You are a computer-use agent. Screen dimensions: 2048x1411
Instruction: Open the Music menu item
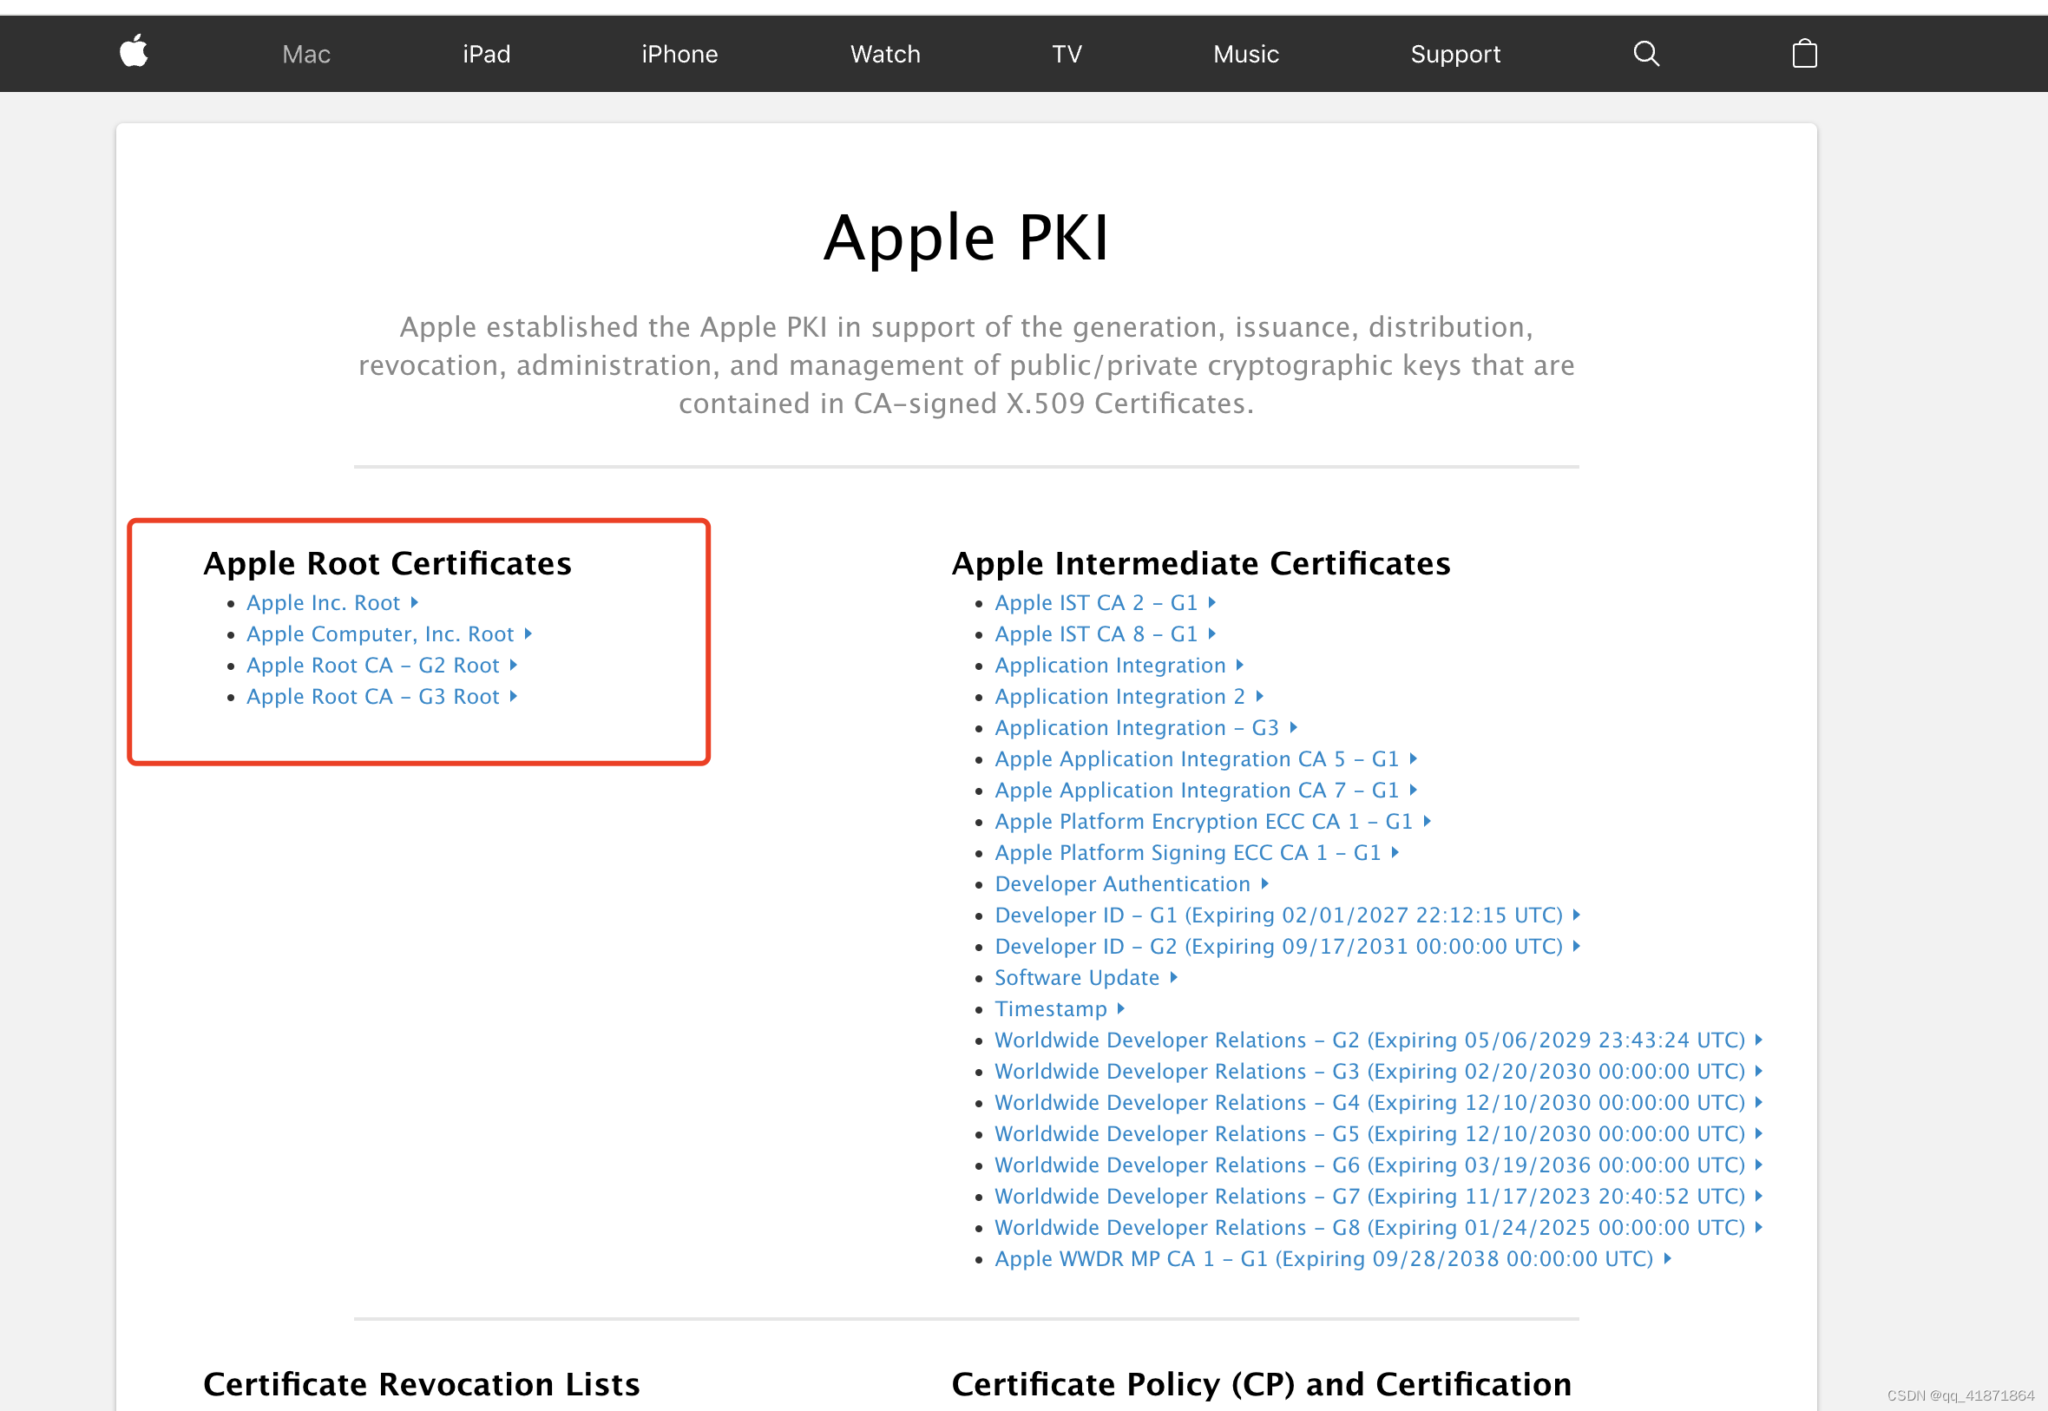(1245, 55)
